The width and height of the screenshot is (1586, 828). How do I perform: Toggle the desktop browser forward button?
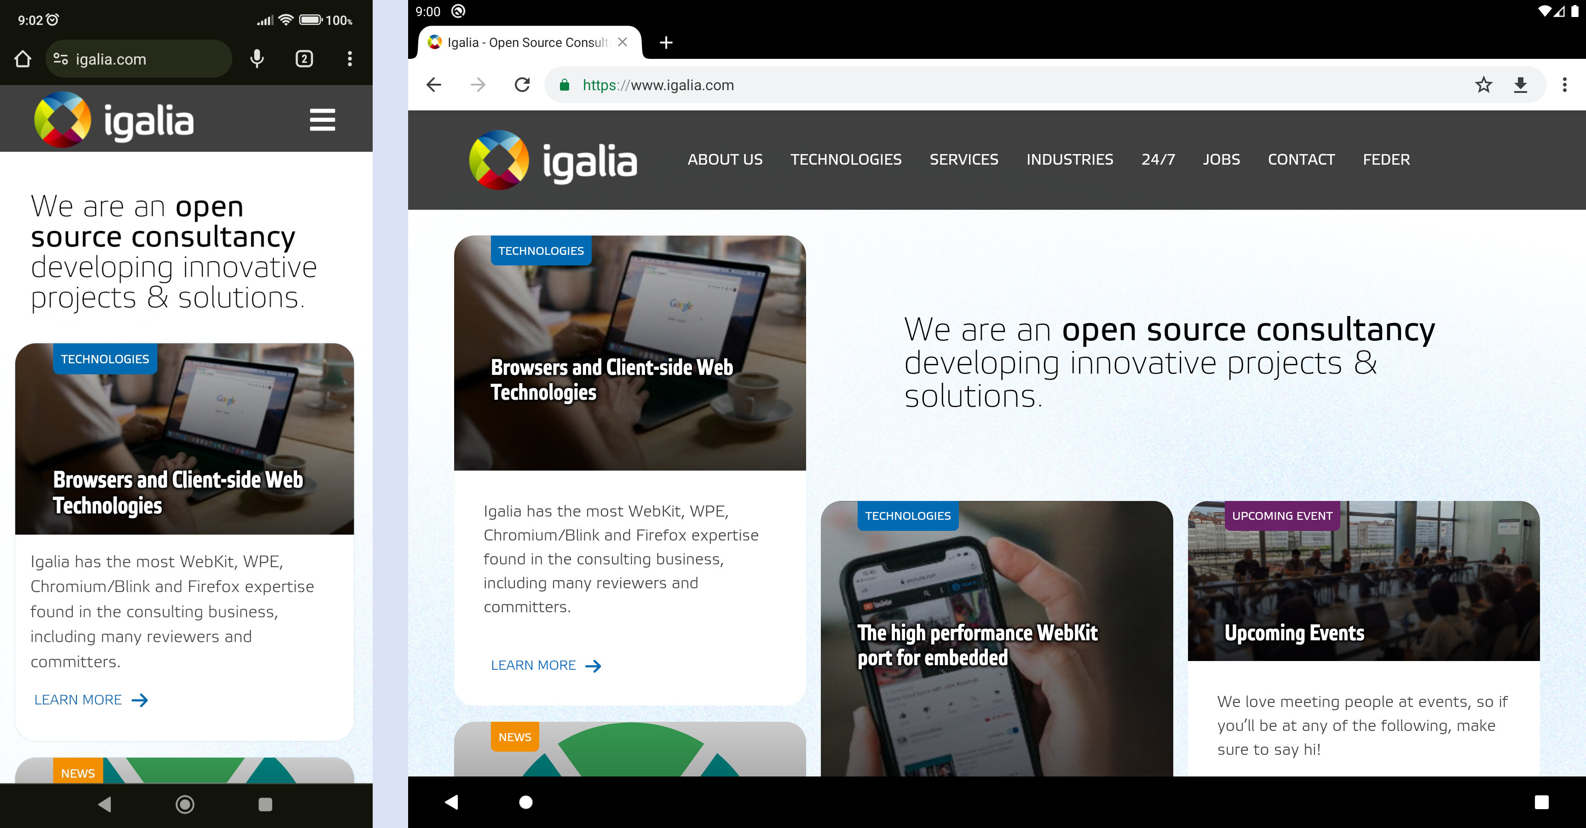[479, 85]
